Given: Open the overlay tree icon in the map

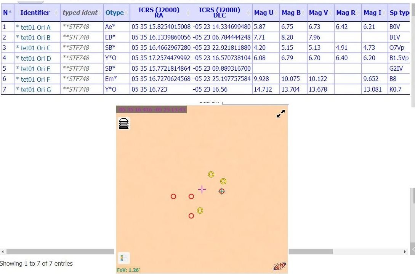Looking at the screenshot, I should (x=123, y=258).
